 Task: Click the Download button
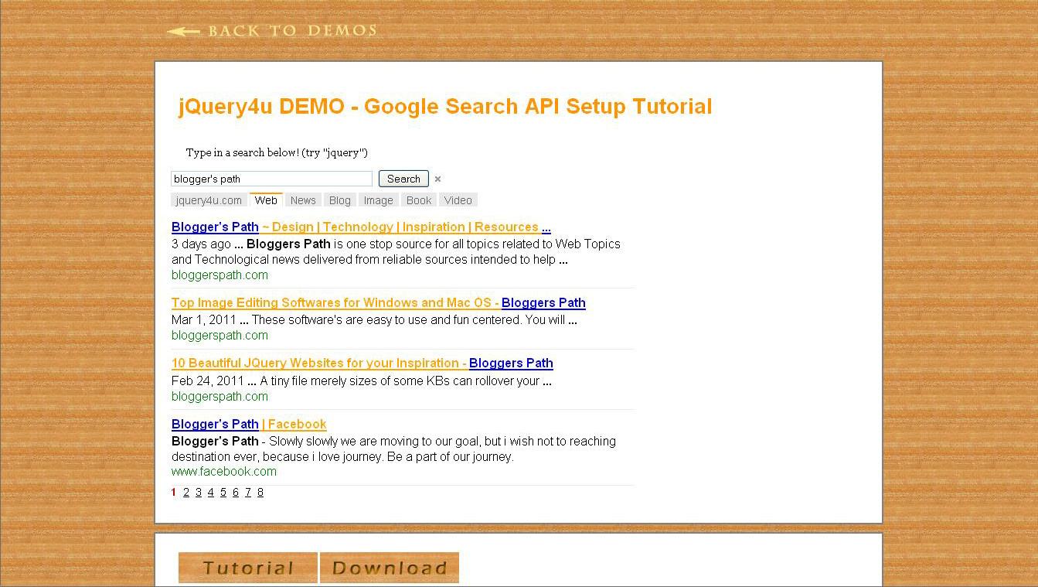pyautogui.click(x=390, y=568)
